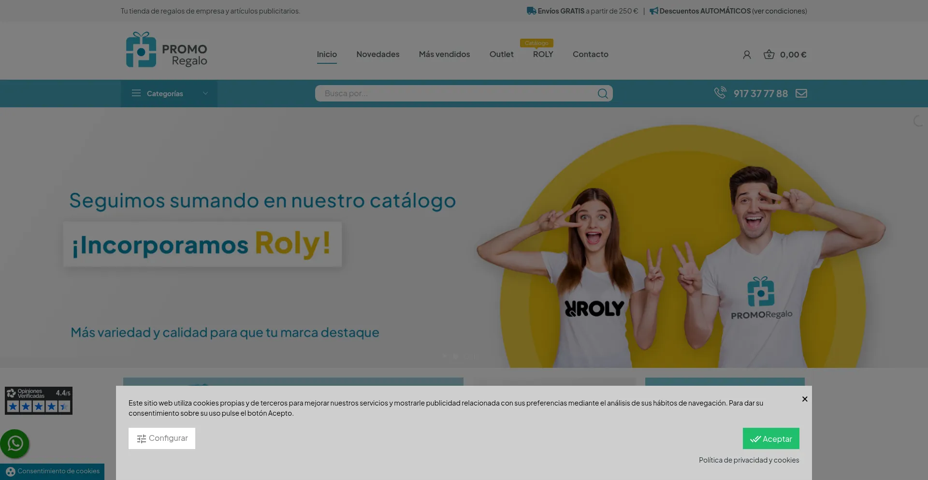Click Envíos GRATIS a partir de 250 € text

pyautogui.click(x=588, y=11)
